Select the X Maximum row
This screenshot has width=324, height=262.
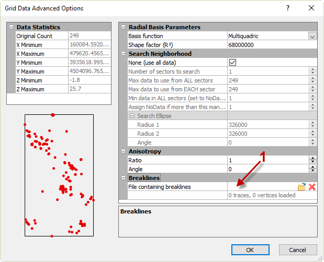pos(63,54)
